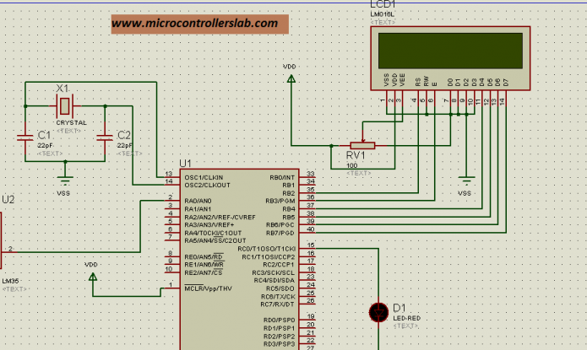Click the VEE pin label on LCD
This screenshot has height=350, width=587.
[x=402, y=80]
